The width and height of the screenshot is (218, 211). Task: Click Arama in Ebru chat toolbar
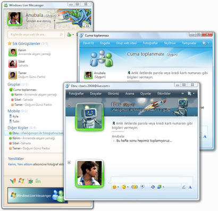(130, 94)
